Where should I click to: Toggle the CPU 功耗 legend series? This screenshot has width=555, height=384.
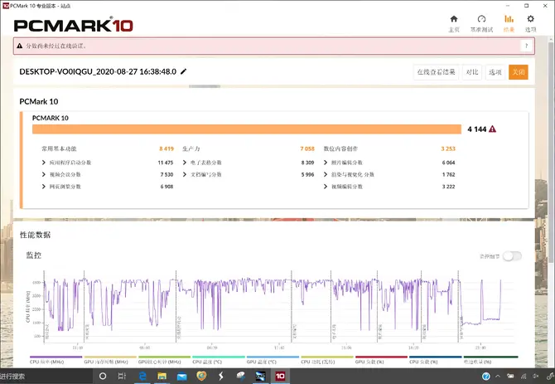326,360
